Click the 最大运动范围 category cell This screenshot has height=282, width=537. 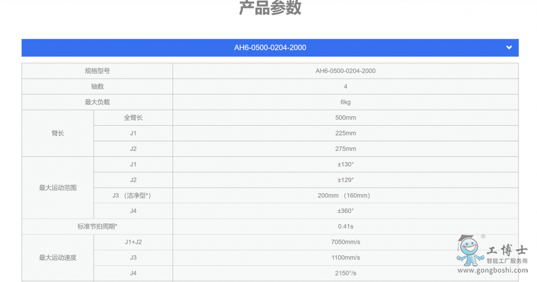point(58,188)
